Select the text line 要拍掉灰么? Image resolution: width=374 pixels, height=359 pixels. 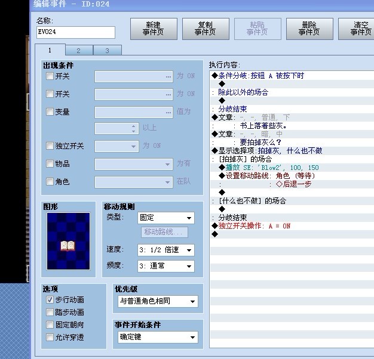coord(292,143)
